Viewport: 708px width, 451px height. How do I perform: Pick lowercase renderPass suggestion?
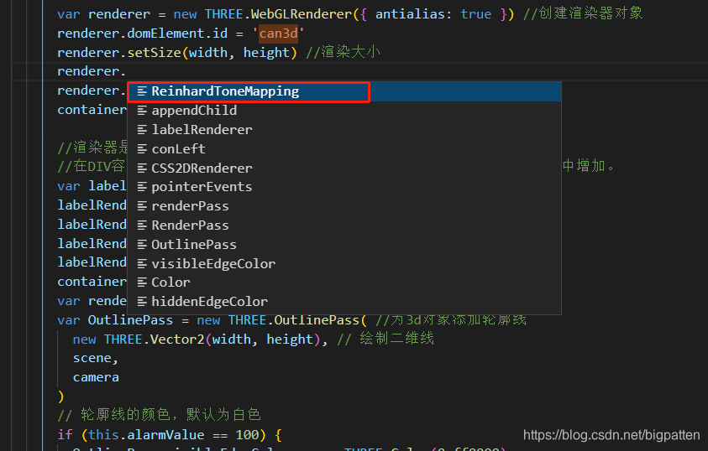click(344, 206)
